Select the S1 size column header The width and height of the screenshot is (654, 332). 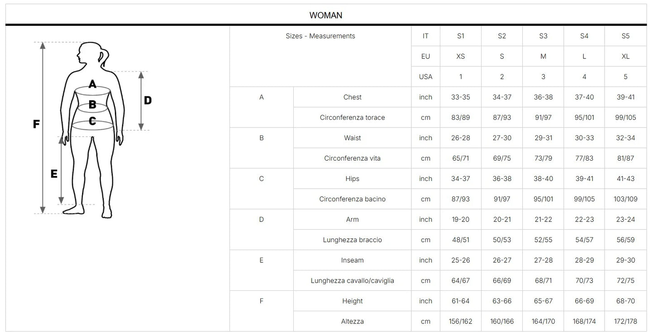[460, 36]
